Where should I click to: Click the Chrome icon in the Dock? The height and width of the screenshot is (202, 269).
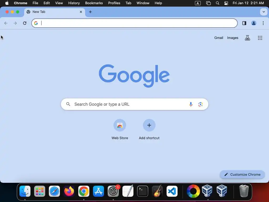[84, 191]
